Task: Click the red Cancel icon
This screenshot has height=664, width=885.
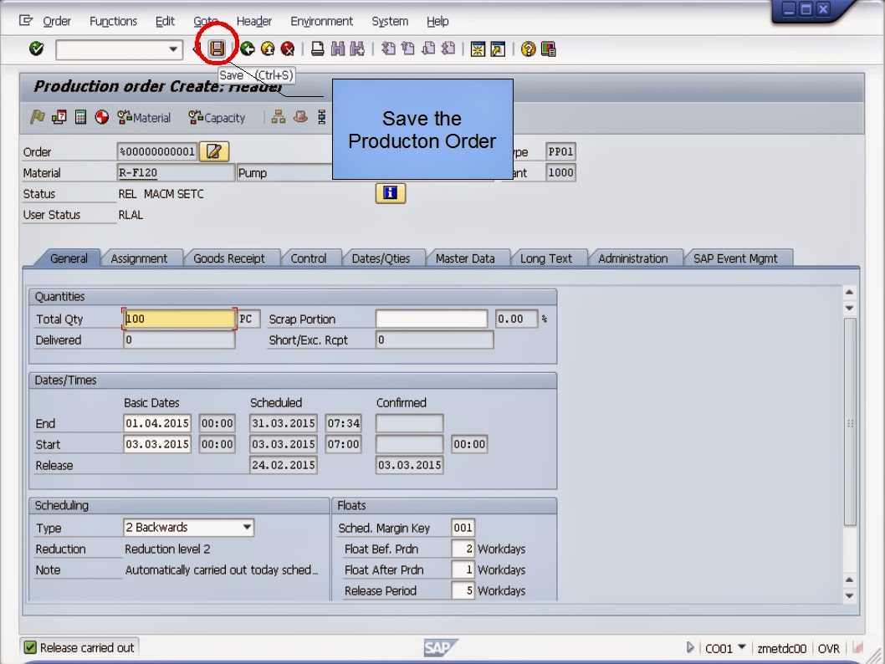Action: pos(288,49)
